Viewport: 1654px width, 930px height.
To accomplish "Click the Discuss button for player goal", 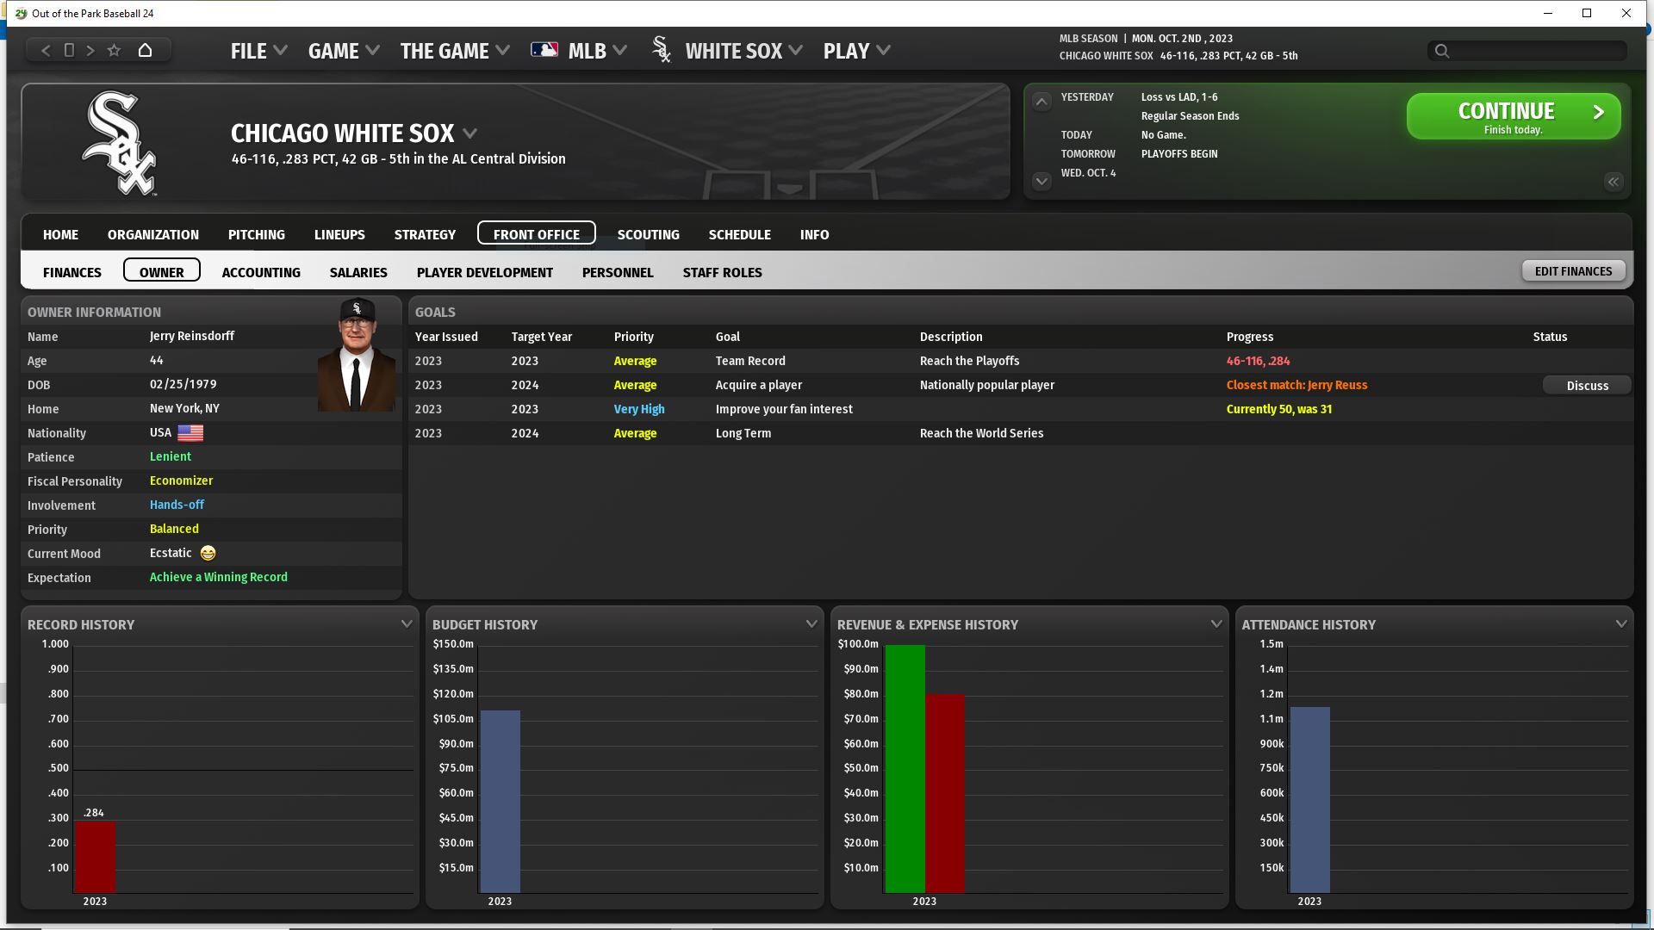I will tap(1587, 386).
